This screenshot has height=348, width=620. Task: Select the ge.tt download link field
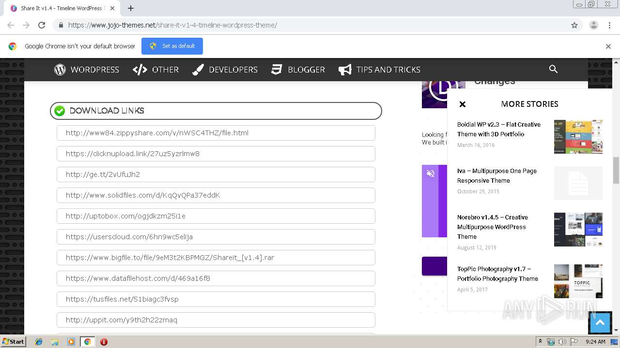pyautogui.click(x=216, y=174)
